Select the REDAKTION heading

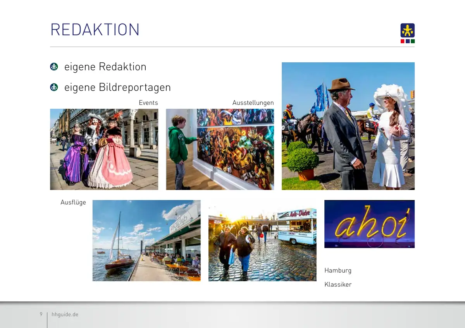coord(95,30)
